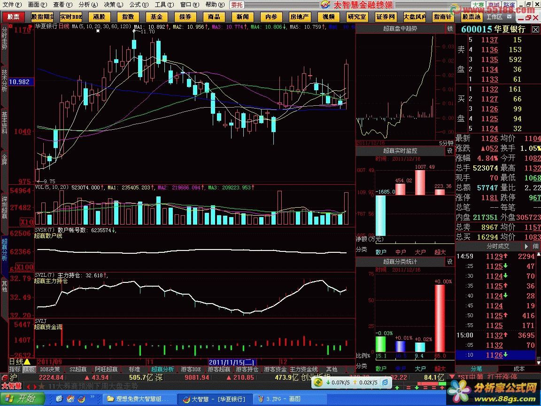Open 设 settings for 超赢实时监控
Image resolution: width=541 pixels, height=406 pixels.
[449, 151]
